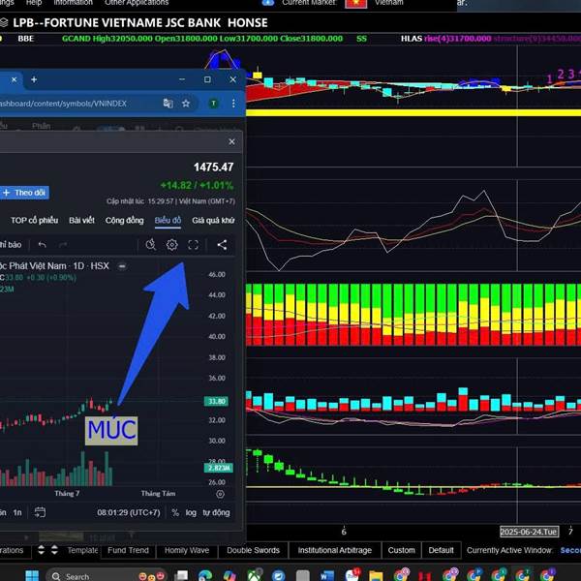Click Vietnam flag market selector
Screen dimensions: 581x581
pos(355,3)
